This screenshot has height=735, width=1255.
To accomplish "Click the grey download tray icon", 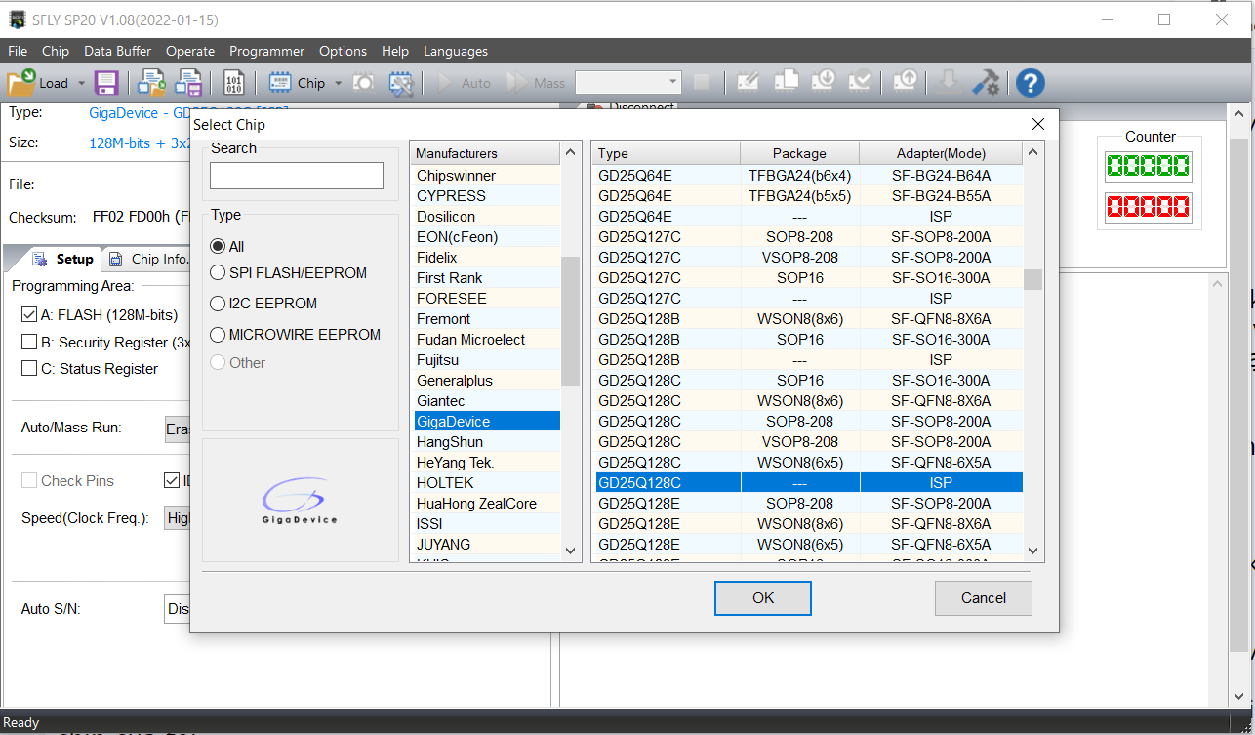I will [x=947, y=82].
